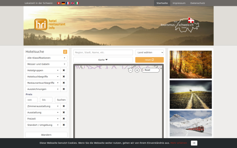The image size is (237, 148).
Task: Clear the Ausstattung filter with X
Action: (64, 112)
